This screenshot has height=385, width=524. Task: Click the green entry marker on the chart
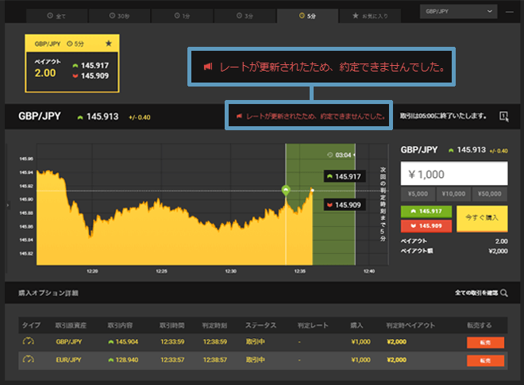(286, 191)
